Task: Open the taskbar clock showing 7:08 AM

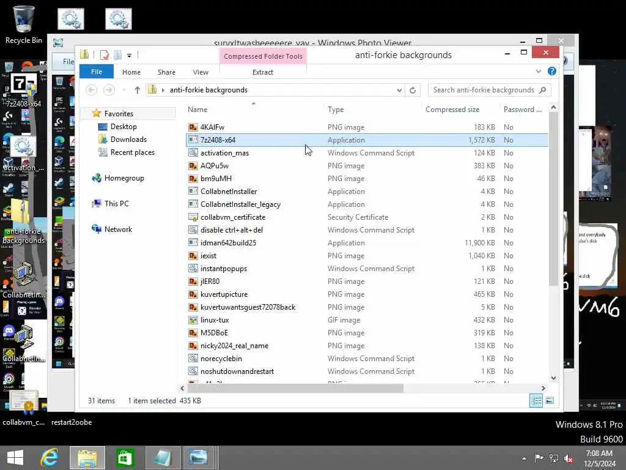Action: [x=599, y=458]
